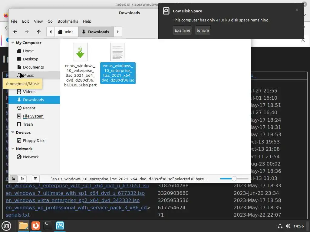Open en_windows_vista_enterprise_sp2 iso link in browser

click(73, 200)
